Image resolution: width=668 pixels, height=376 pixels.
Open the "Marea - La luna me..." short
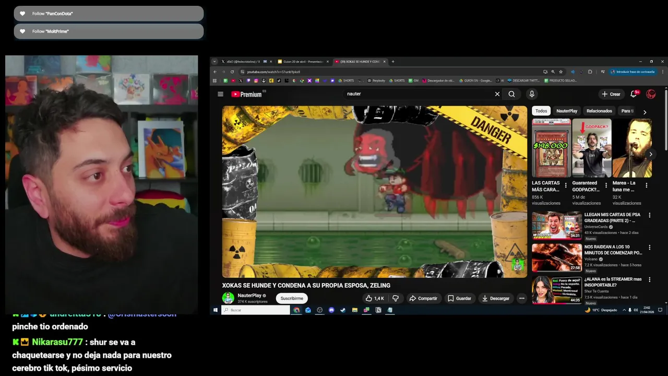[x=632, y=148]
